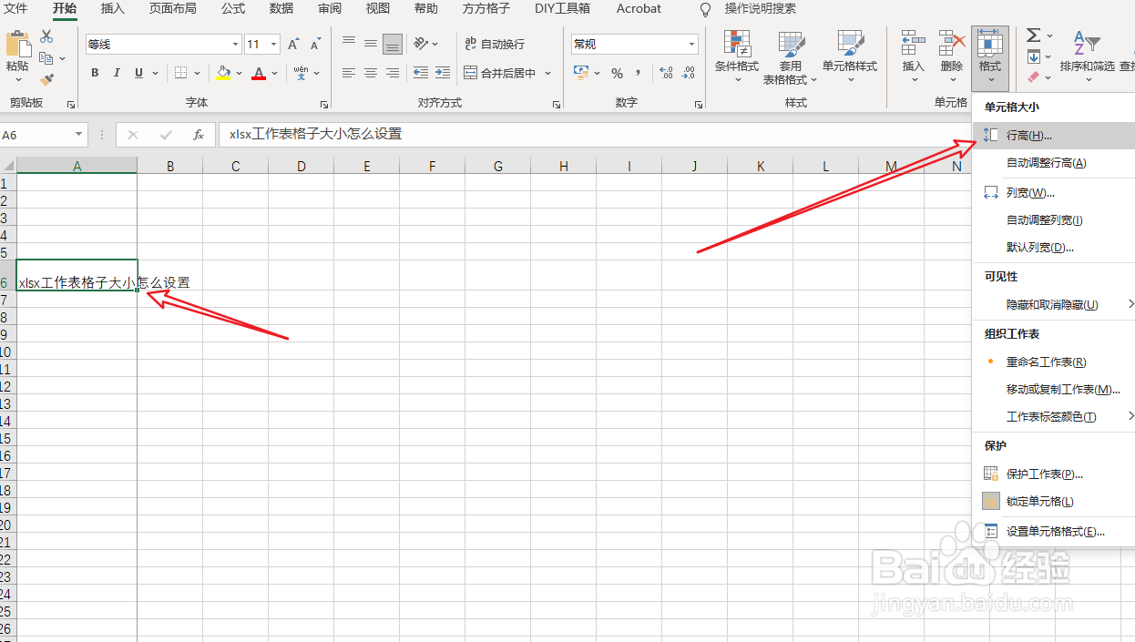1135x642 pixels.
Task: Click the AutoSum sigma icon
Action: point(1033,35)
